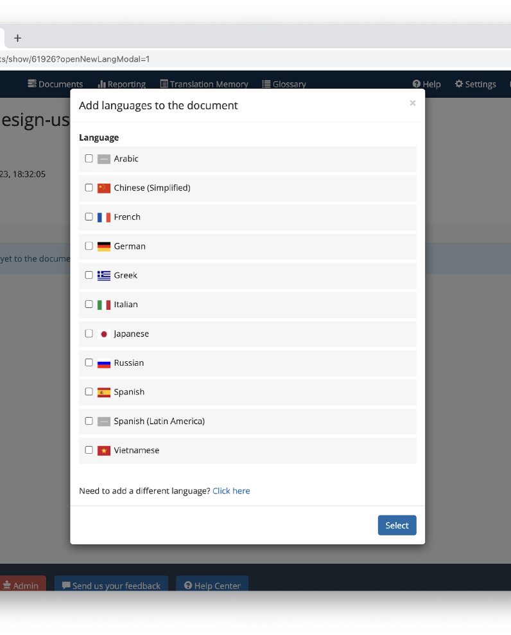Click the German flag icon

coord(104,247)
